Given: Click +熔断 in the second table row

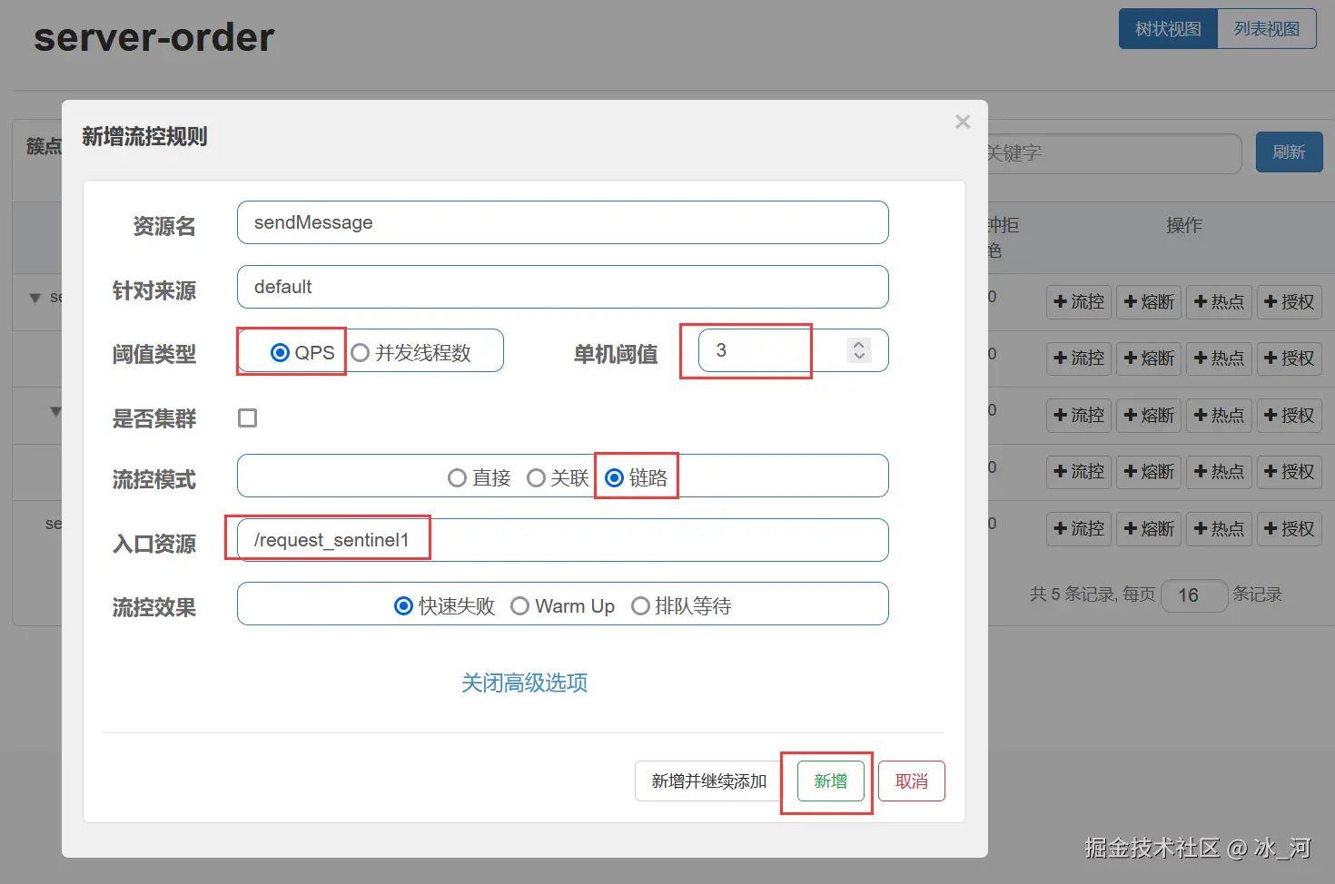Looking at the screenshot, I should [x=1149, y=359].
